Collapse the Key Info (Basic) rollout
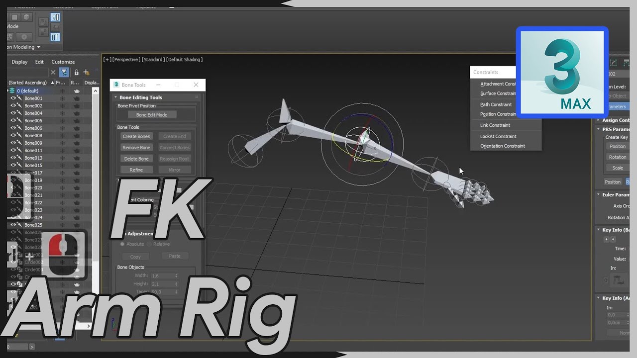 [599, 230]
